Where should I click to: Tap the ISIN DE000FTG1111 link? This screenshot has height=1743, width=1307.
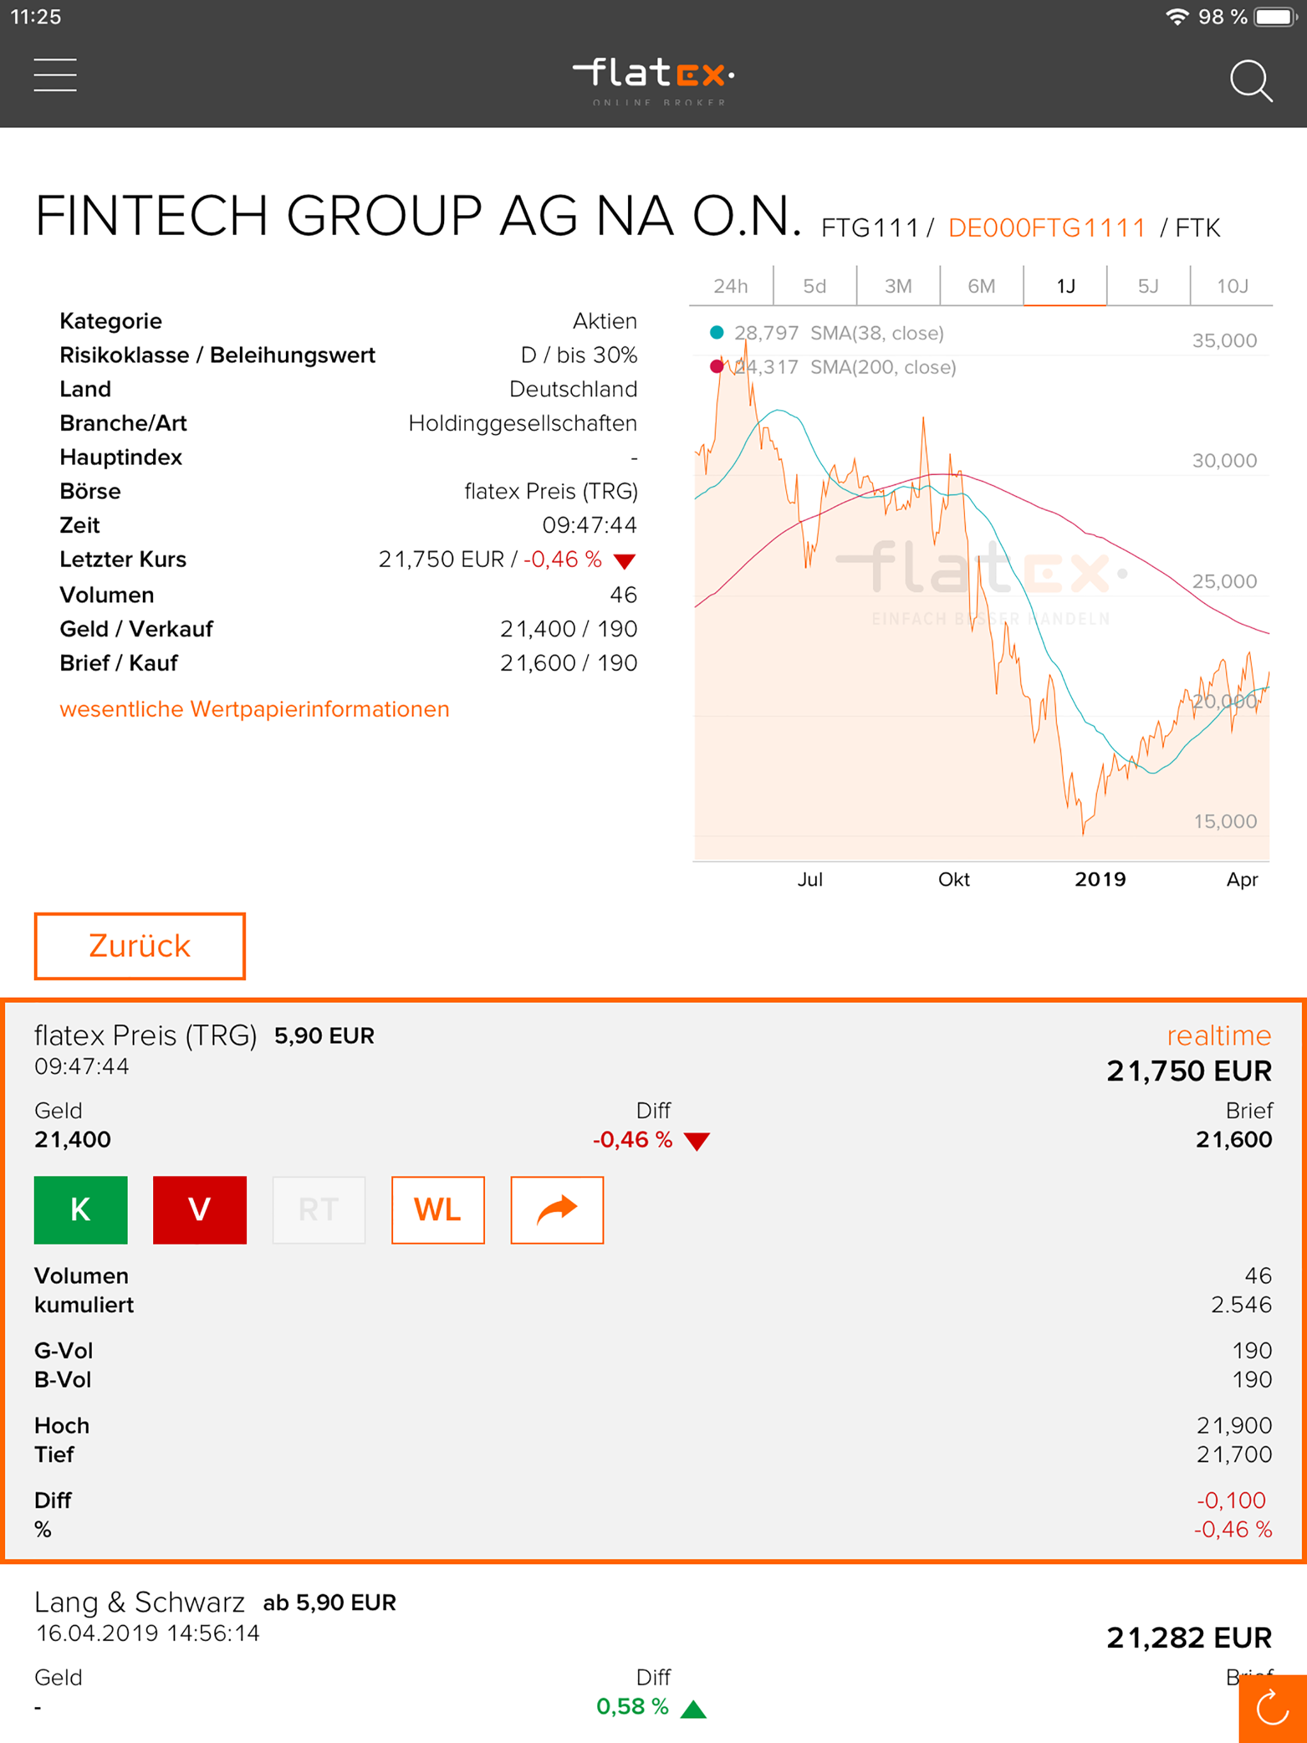tap(1046, 228)
